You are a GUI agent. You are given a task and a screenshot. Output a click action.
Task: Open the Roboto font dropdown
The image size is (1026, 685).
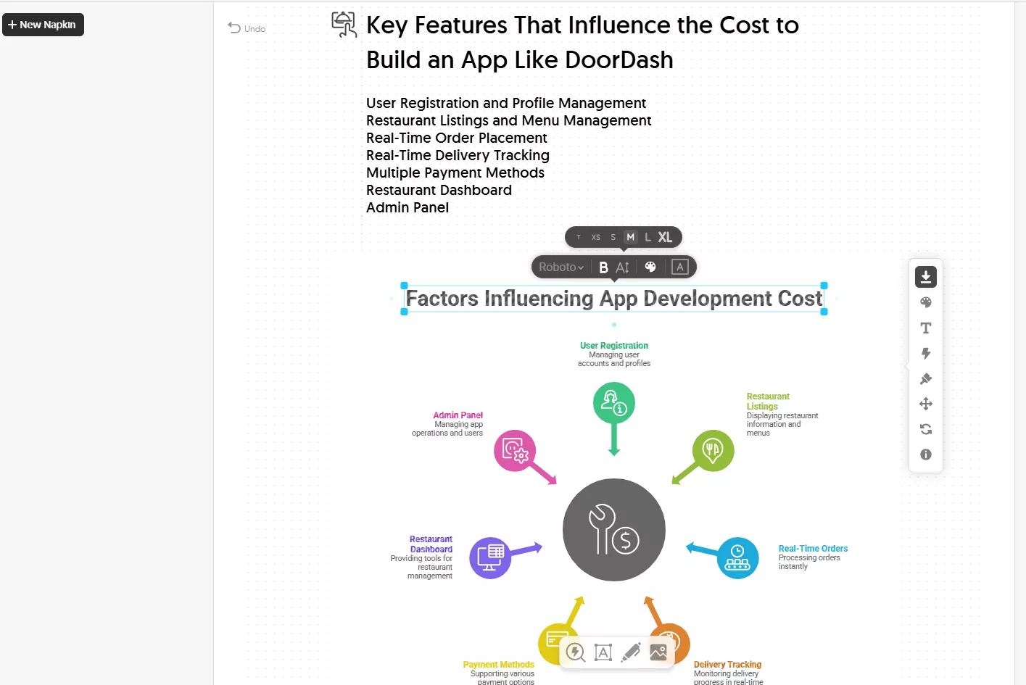coord(560,267)
